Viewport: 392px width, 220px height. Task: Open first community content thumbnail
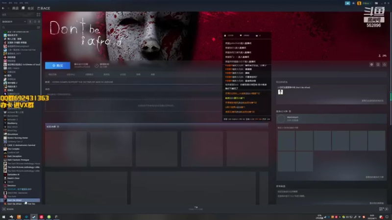click(x=66, y=149)
